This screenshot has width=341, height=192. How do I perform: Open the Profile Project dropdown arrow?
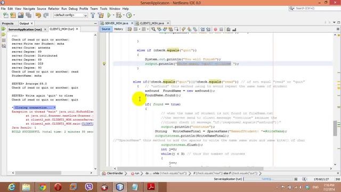tap(134, 15)
